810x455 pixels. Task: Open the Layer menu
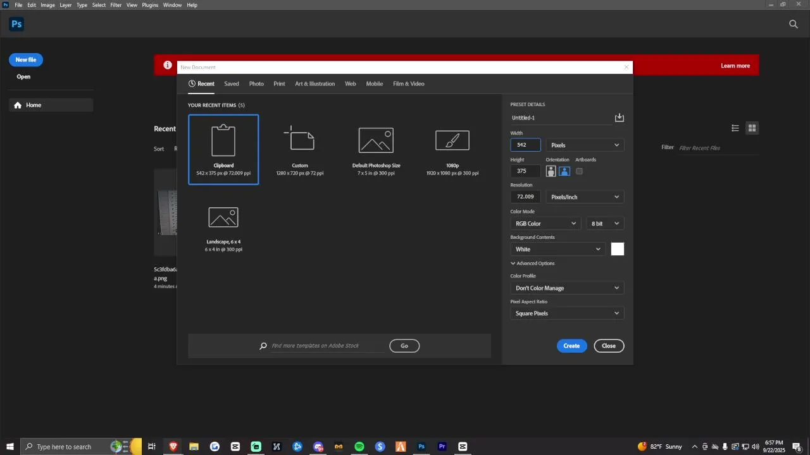tap(66, 5)
